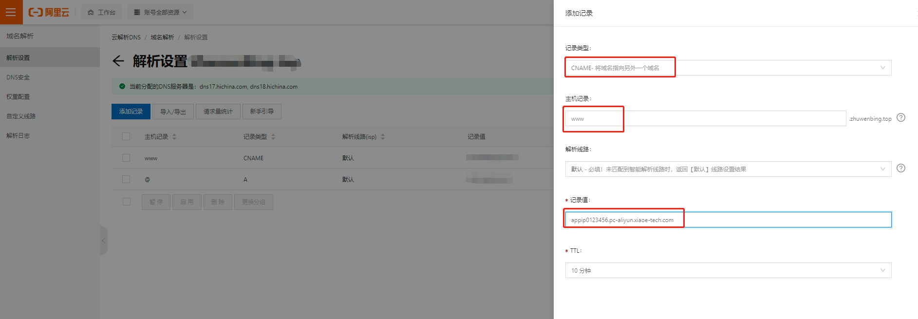Open the hamburger navigation menu
This screenshot has height=319, width=918.
(x=11, y=12)
